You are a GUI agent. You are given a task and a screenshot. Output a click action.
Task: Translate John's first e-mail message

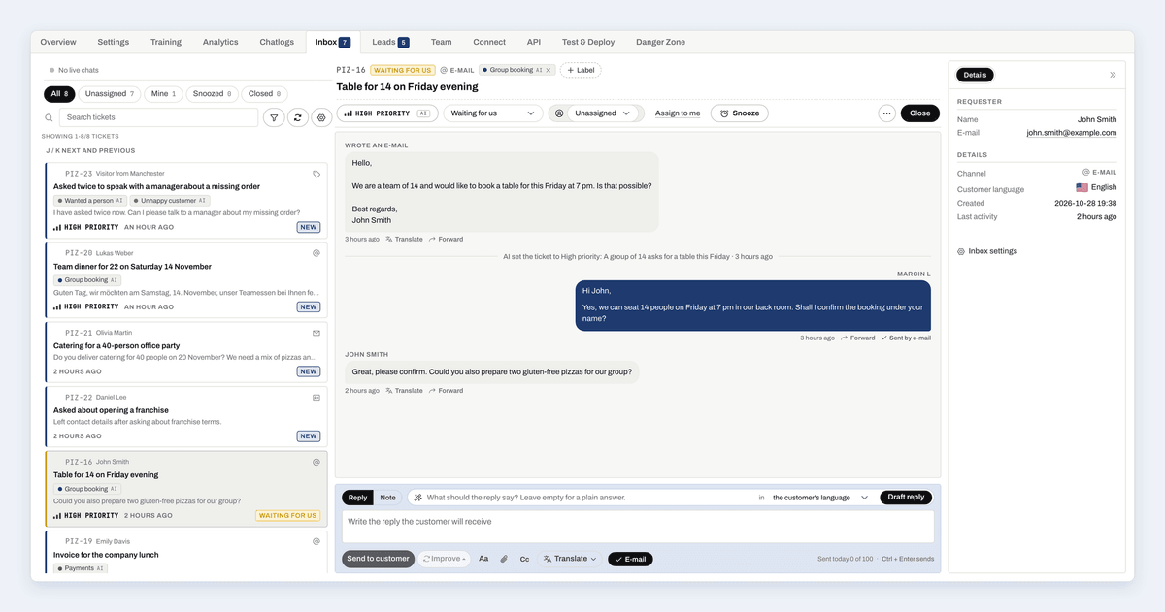coord(404,239)
